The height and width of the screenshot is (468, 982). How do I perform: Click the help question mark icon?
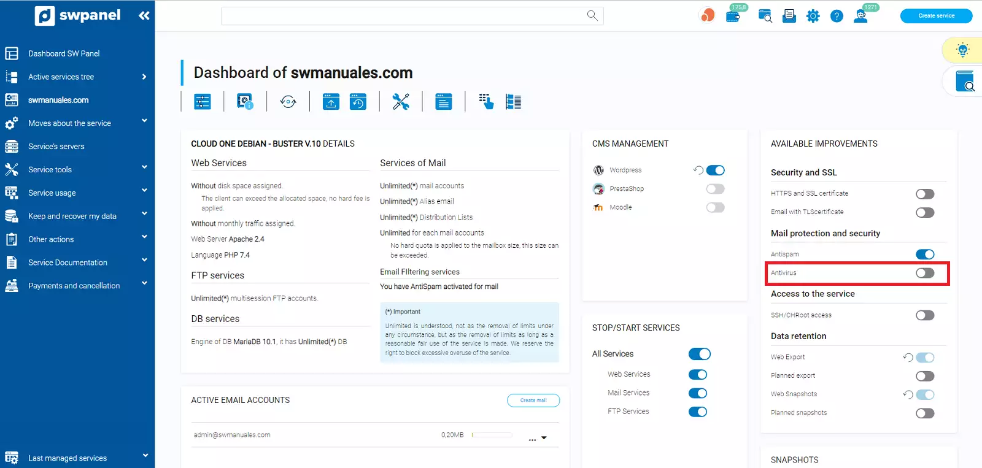click(837, 17)
